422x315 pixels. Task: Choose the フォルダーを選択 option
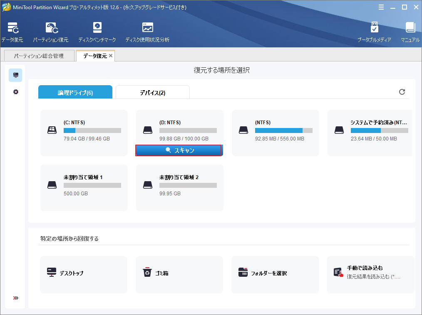coord(275,274)
